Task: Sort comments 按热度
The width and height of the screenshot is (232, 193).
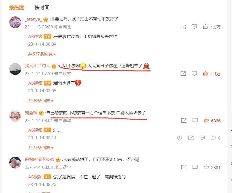Action: (17, 8)
